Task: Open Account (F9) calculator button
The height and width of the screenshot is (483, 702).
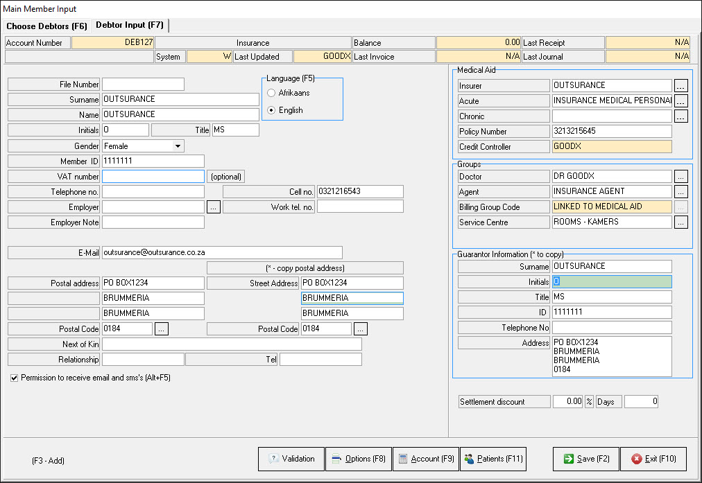Action: [x=425, y=459]
